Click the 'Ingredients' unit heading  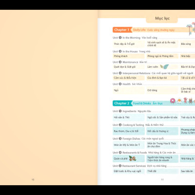(x=129, y=111)
